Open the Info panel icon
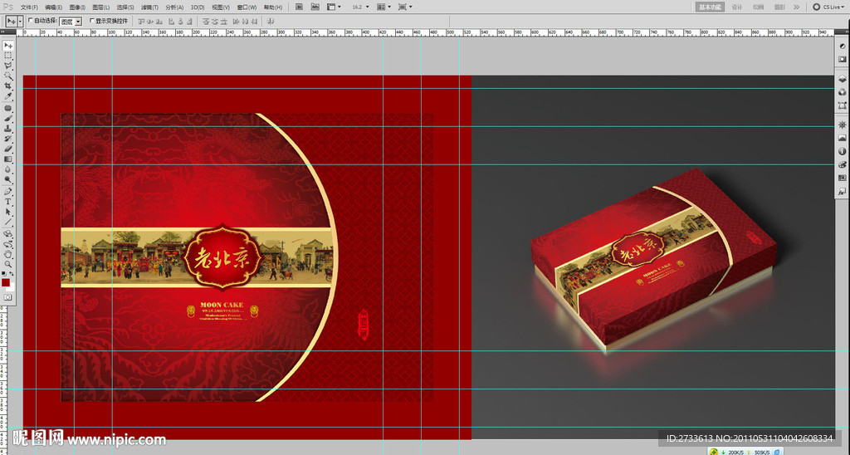The image size is (850, 455). click(842, 151)
